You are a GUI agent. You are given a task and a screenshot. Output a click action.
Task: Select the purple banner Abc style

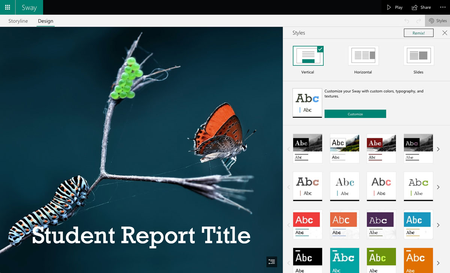381,224
